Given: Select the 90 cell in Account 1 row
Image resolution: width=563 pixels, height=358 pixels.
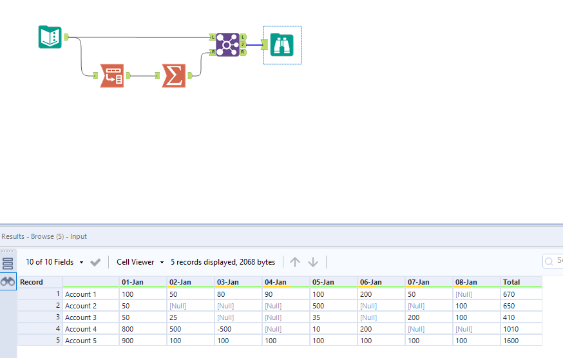Looking at the screenshot, I should point(286,294).
